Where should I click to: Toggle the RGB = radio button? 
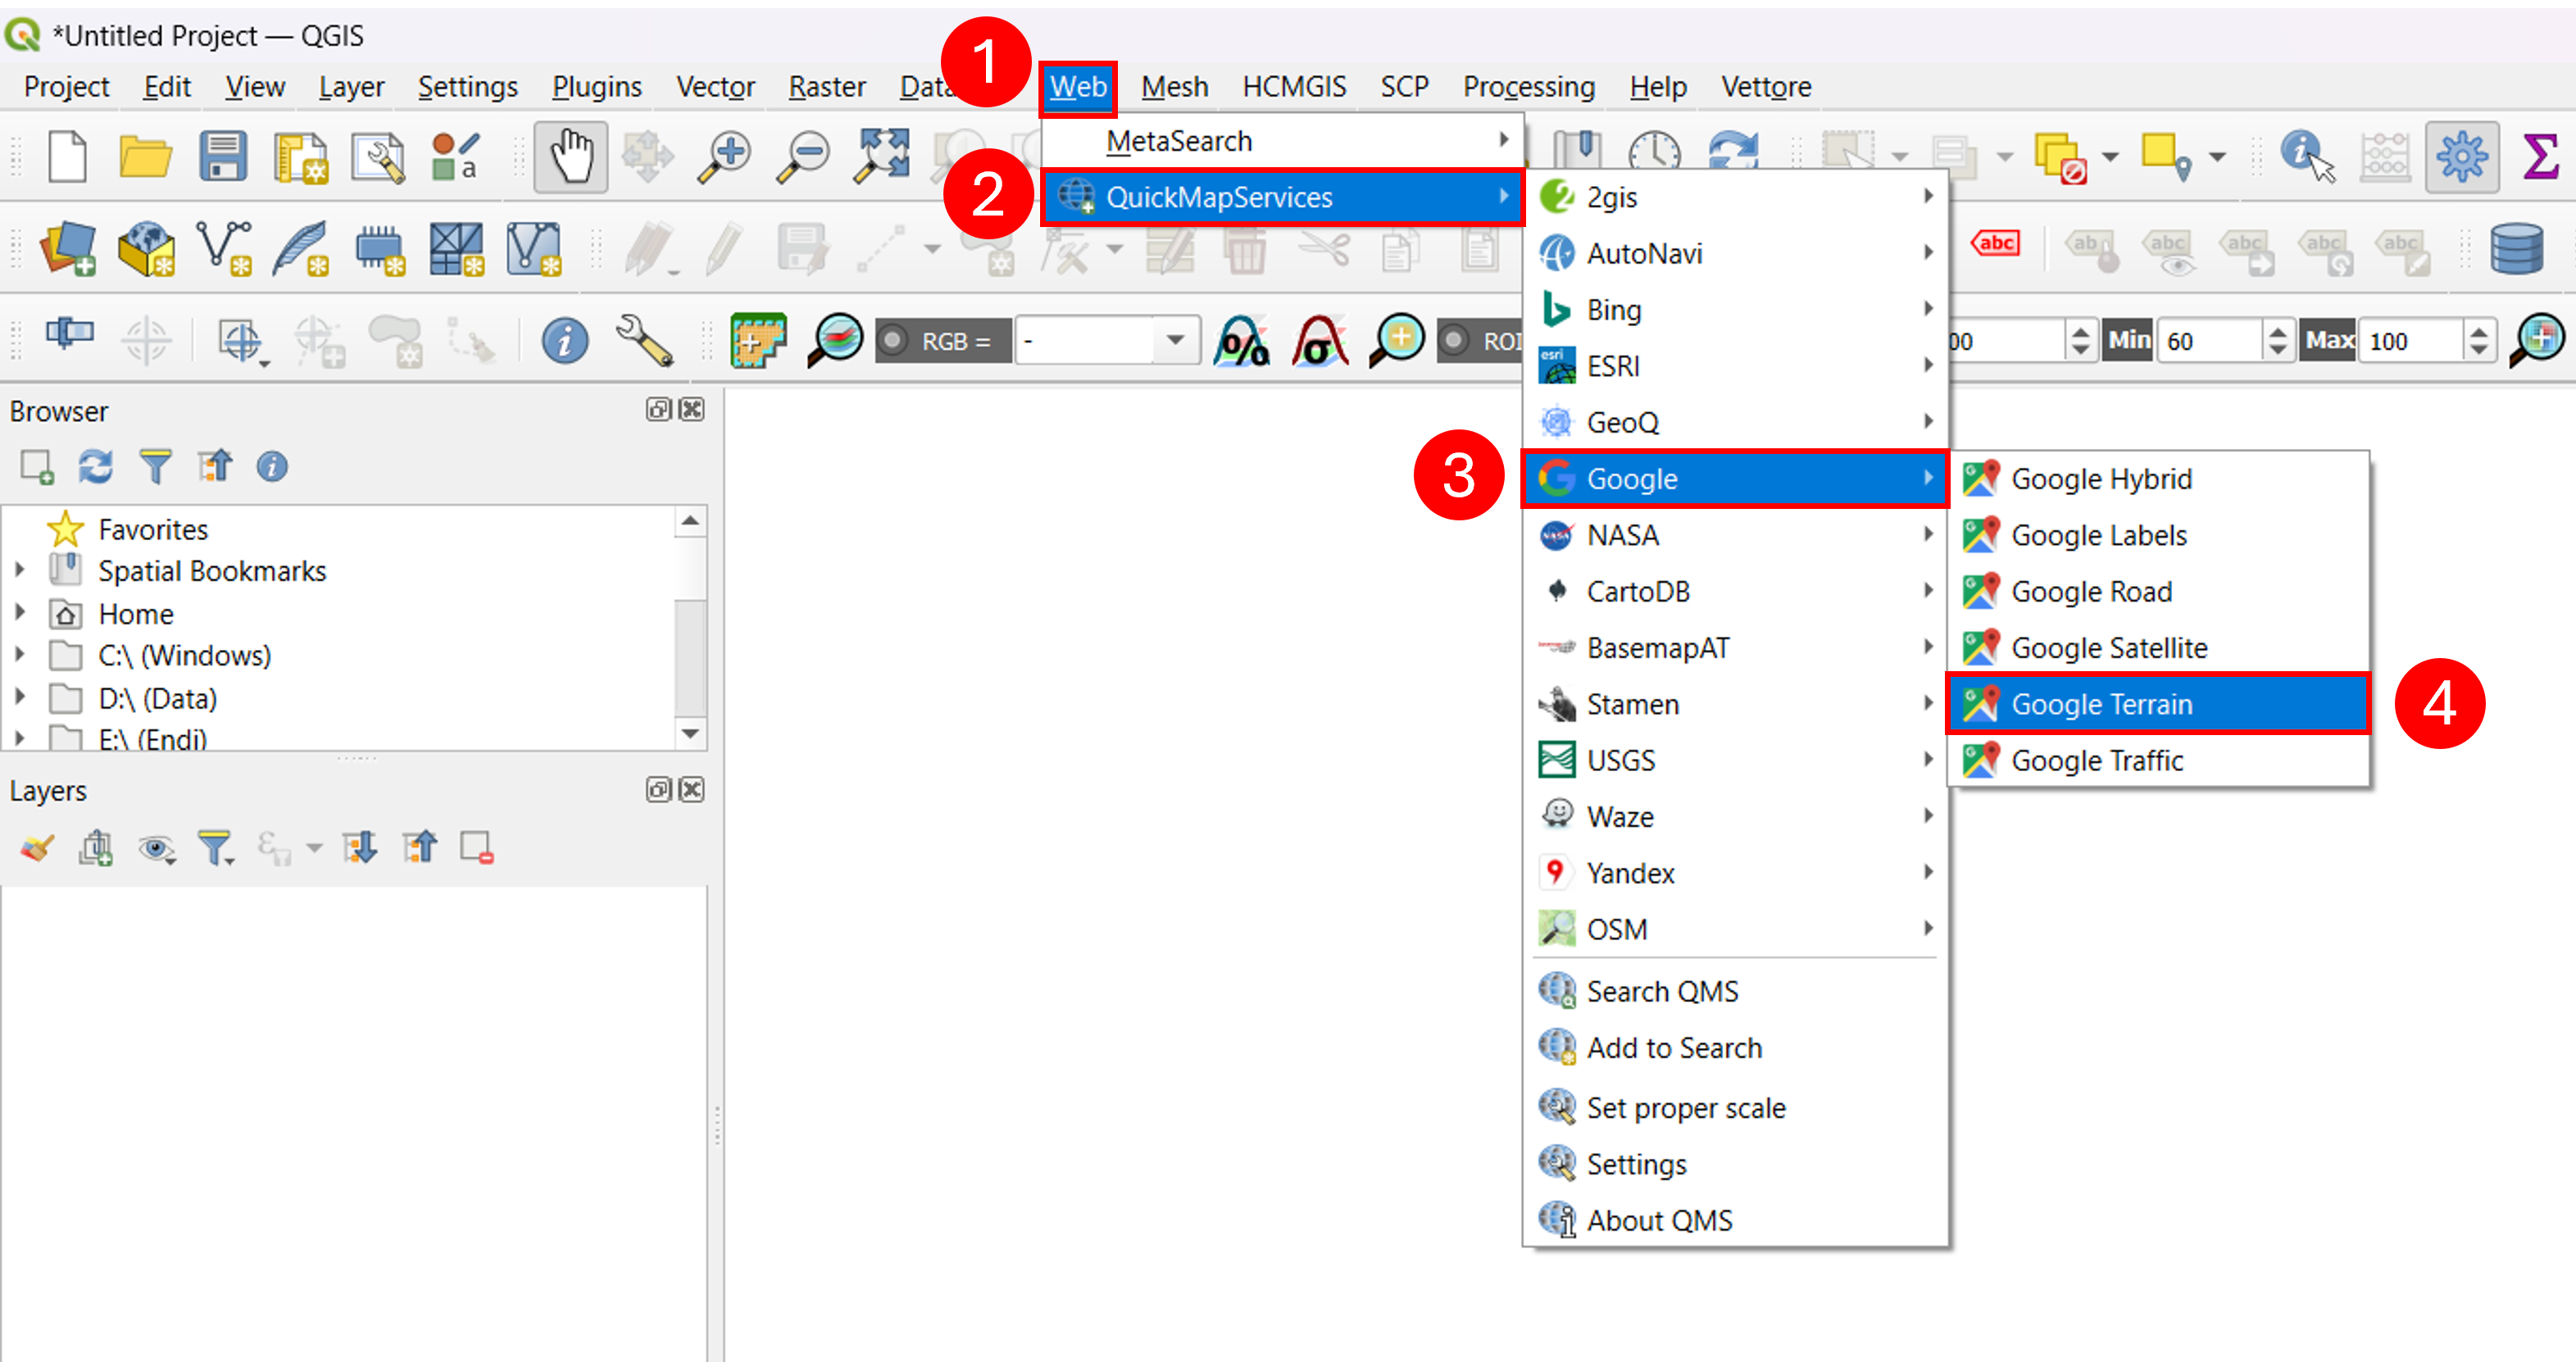pos(894,341)
